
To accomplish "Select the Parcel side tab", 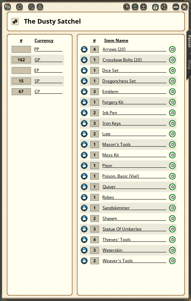I will click(189, 41).
